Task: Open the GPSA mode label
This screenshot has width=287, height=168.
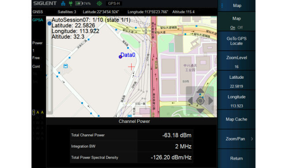Action: point(38,20)
